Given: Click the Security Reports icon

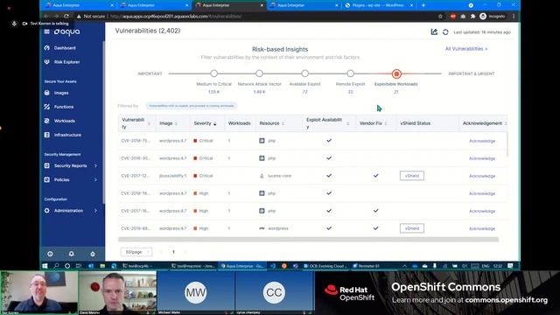Looking at the screenshot, I should coord(46,165).
